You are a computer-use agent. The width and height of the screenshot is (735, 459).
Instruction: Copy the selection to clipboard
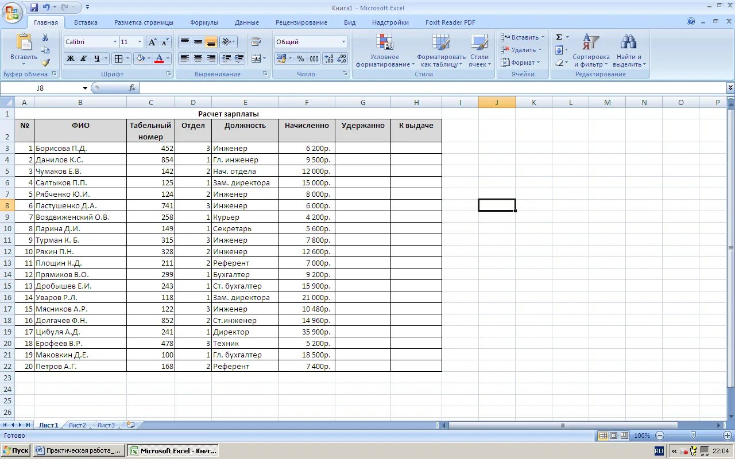coord(45,50)
